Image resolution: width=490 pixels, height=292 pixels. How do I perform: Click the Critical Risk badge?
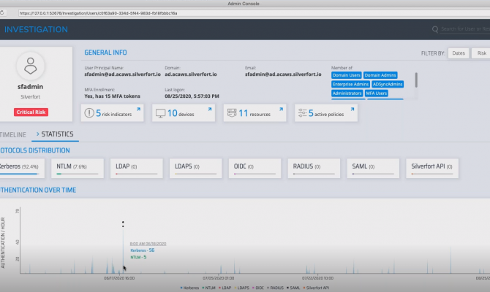coord(31,112)
